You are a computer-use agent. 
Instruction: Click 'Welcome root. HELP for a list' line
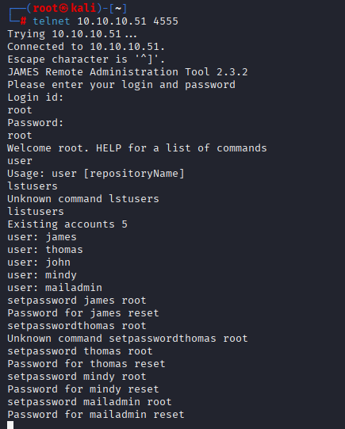pos(137,148)
